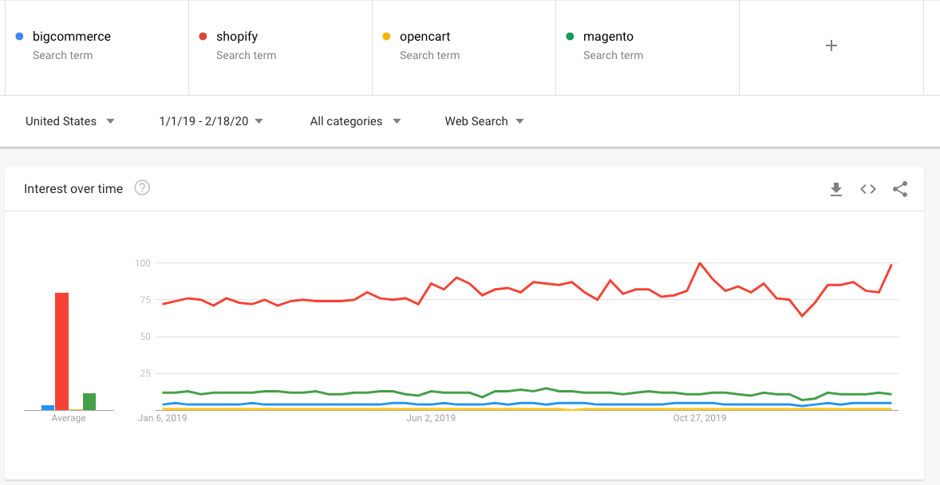940x485 pixels.
Task: Click the tall red Average bar for shopify
Action: coord(61,351)
